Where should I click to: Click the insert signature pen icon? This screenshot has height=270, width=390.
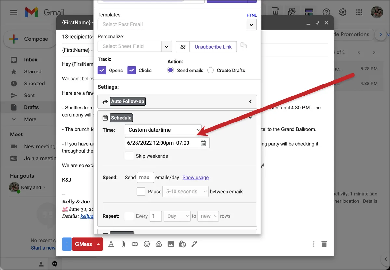click(194, 244)
